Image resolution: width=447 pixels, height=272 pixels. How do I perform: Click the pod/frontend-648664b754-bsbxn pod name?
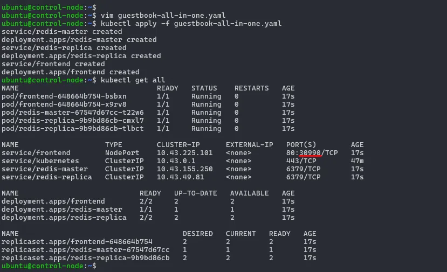tap(64, 96)
